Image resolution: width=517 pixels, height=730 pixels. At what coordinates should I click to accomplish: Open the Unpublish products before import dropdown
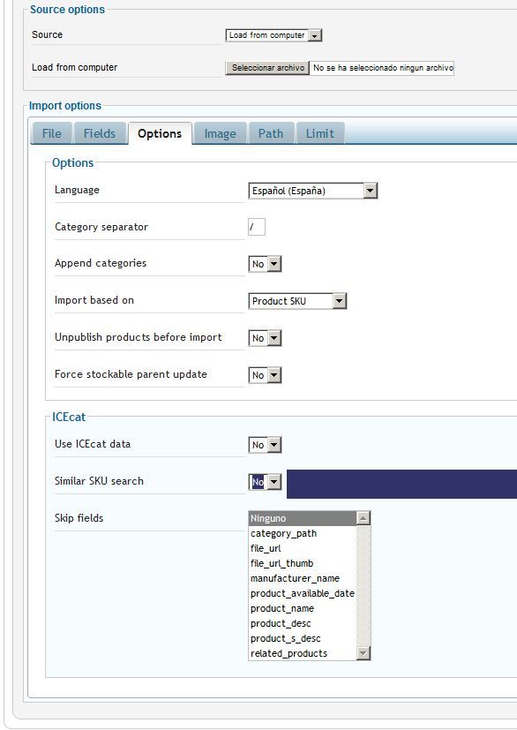coord(265,338)
